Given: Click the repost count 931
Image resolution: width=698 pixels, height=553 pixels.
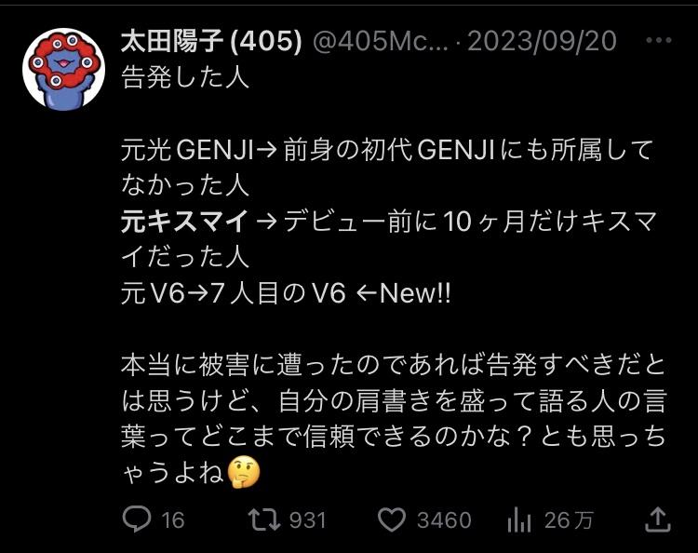Looking at the screenshot, I should pos(308,520).
